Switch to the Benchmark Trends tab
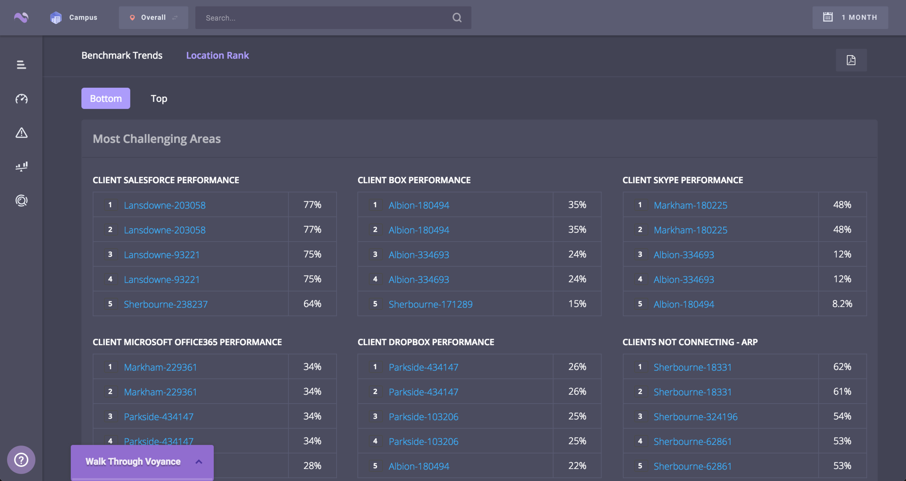The height and width of the screenshot is (481, 906). coord(122,55)
